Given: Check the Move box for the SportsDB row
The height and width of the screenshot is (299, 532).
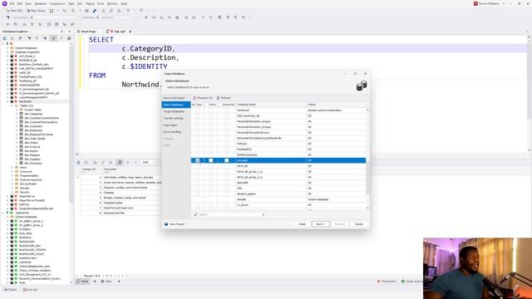Looking at the screenshot, I should tap(210, 183).
